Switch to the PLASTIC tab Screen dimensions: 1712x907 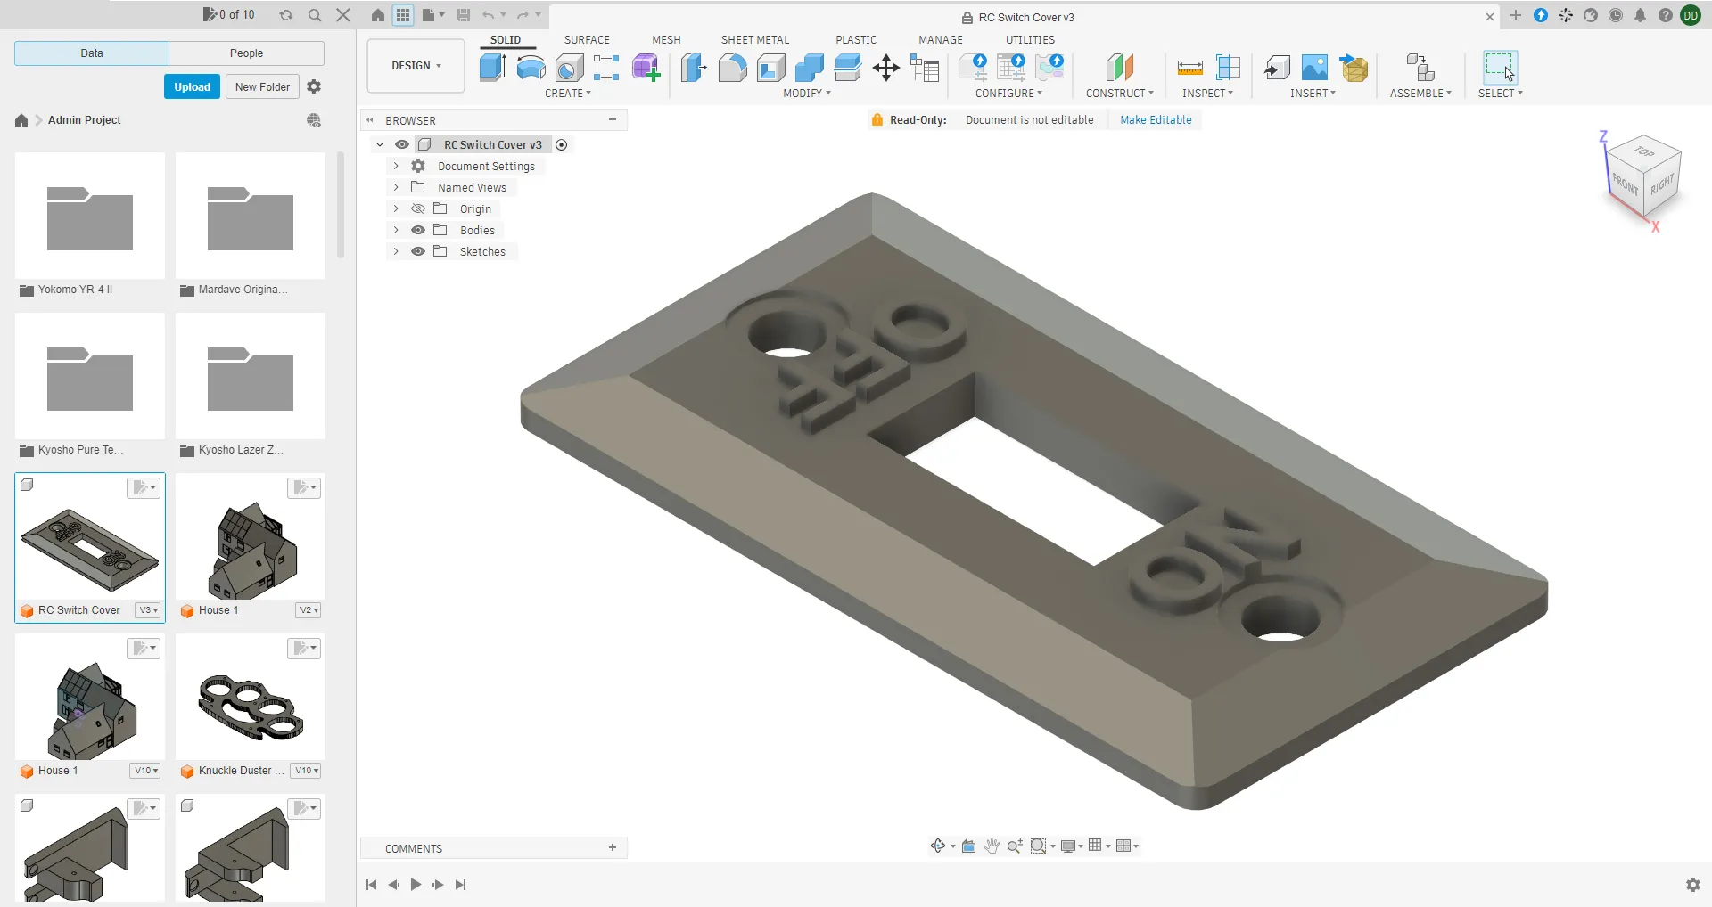[856, 40]
